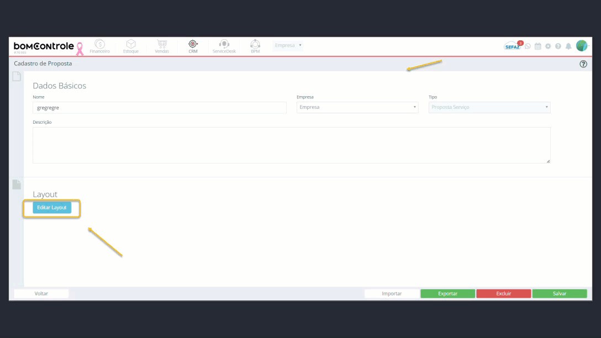Click the Editar Layout button

click(52, 207)
